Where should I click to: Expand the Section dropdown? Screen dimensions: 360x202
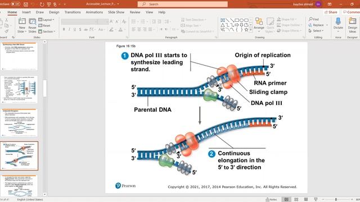47,31
